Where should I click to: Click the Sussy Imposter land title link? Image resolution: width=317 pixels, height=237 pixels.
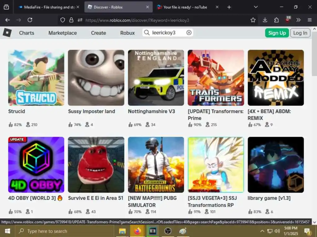92,111
